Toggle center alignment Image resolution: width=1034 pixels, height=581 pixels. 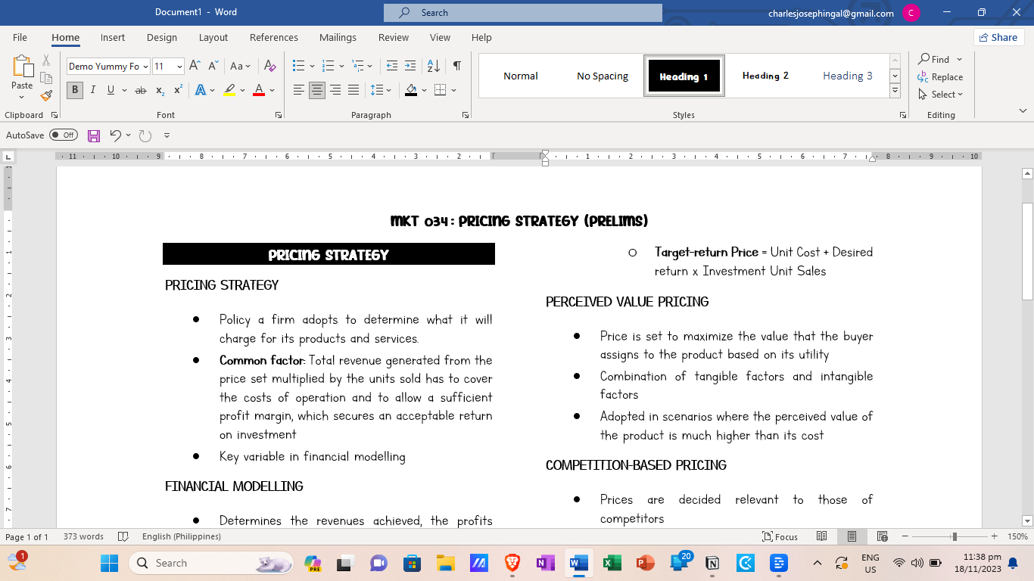coord(317,90)
